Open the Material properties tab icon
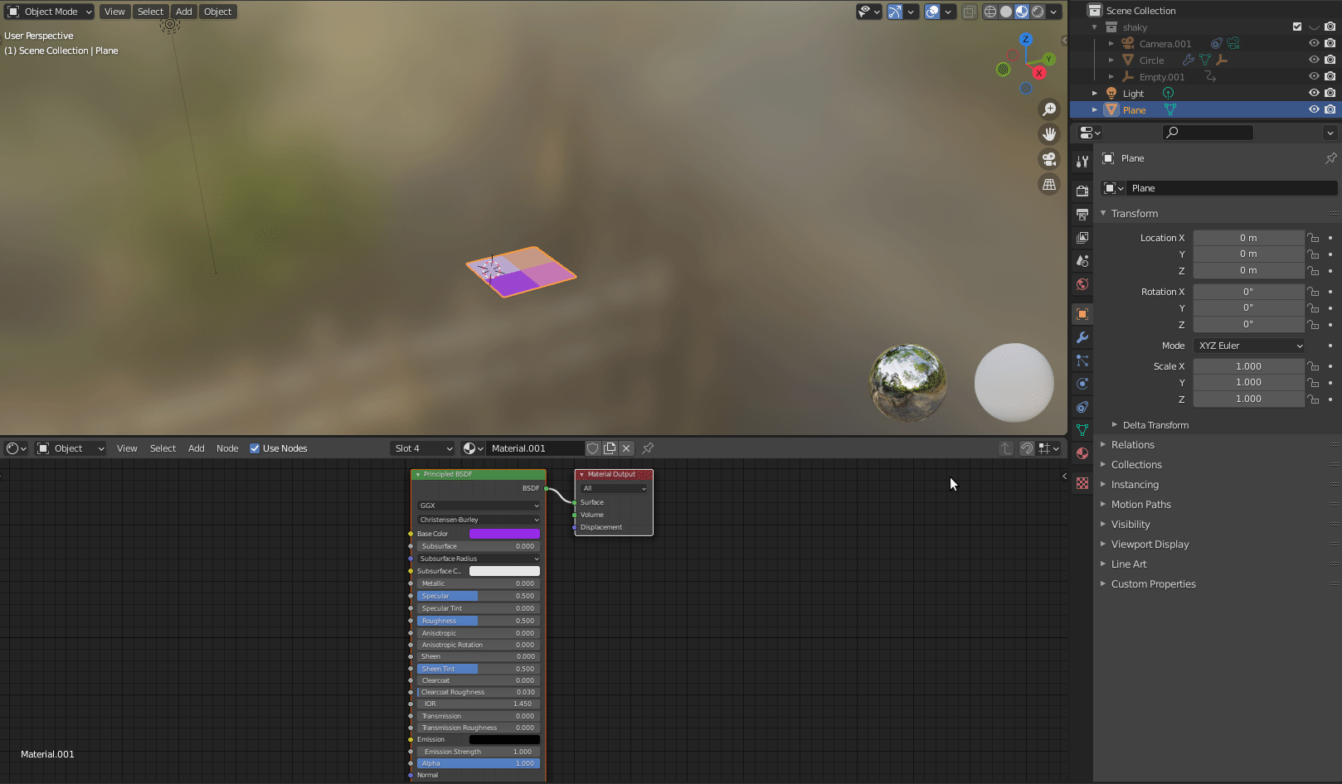Image resolution: width=1342 pixels, height=784 pixels. (1082, 453)
